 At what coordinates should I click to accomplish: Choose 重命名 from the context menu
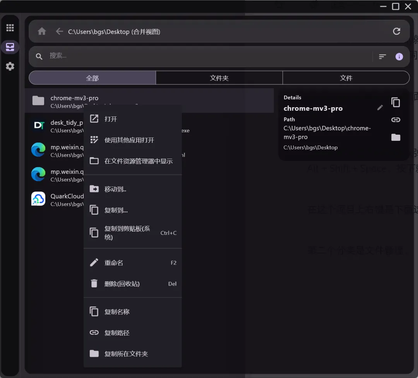pyautogui.click(x=133, y=263)
